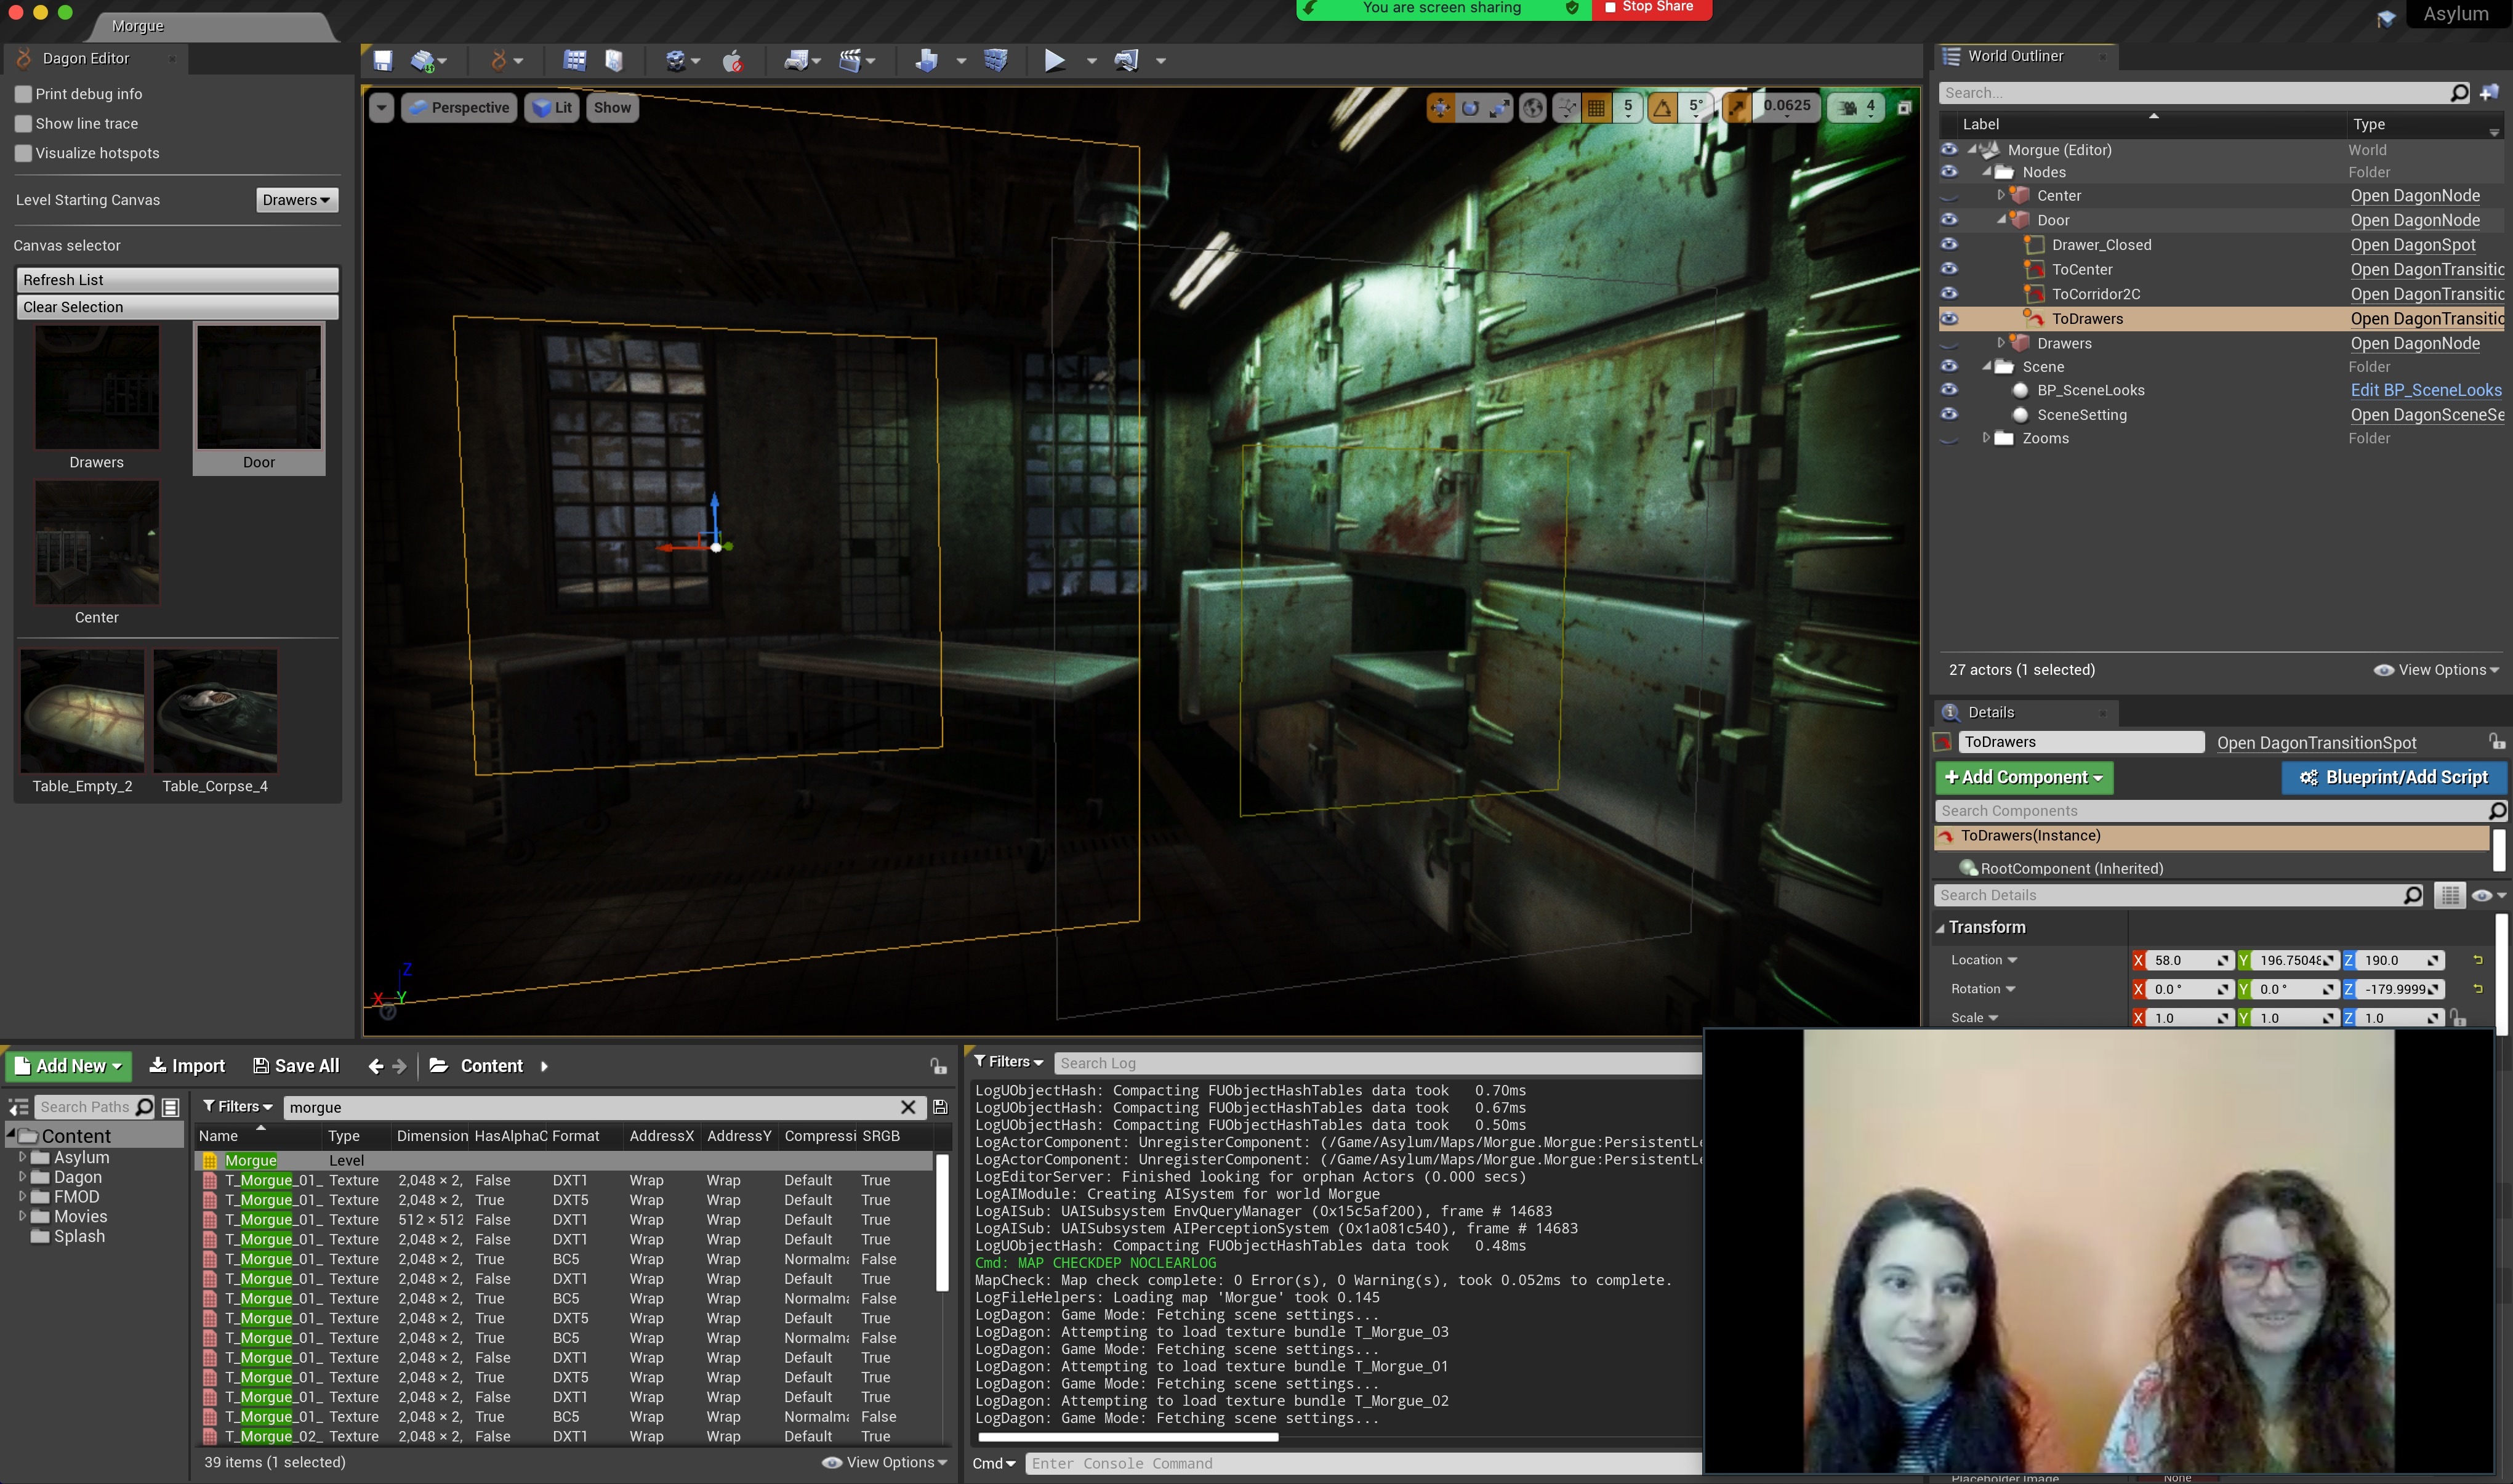Open the Perspective viewport menu
The image size is (2513, 1484).
(459, 107)
